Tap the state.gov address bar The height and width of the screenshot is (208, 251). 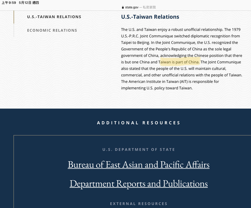pyautogui.click(x=139, y=7)
